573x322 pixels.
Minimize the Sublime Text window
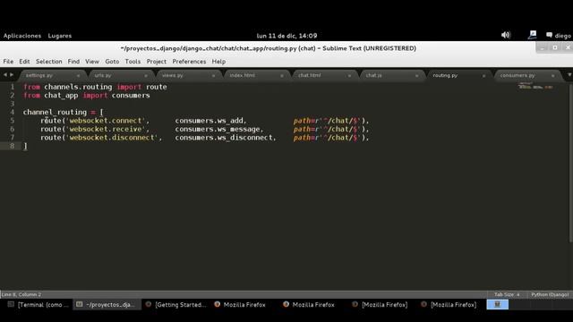543,47
